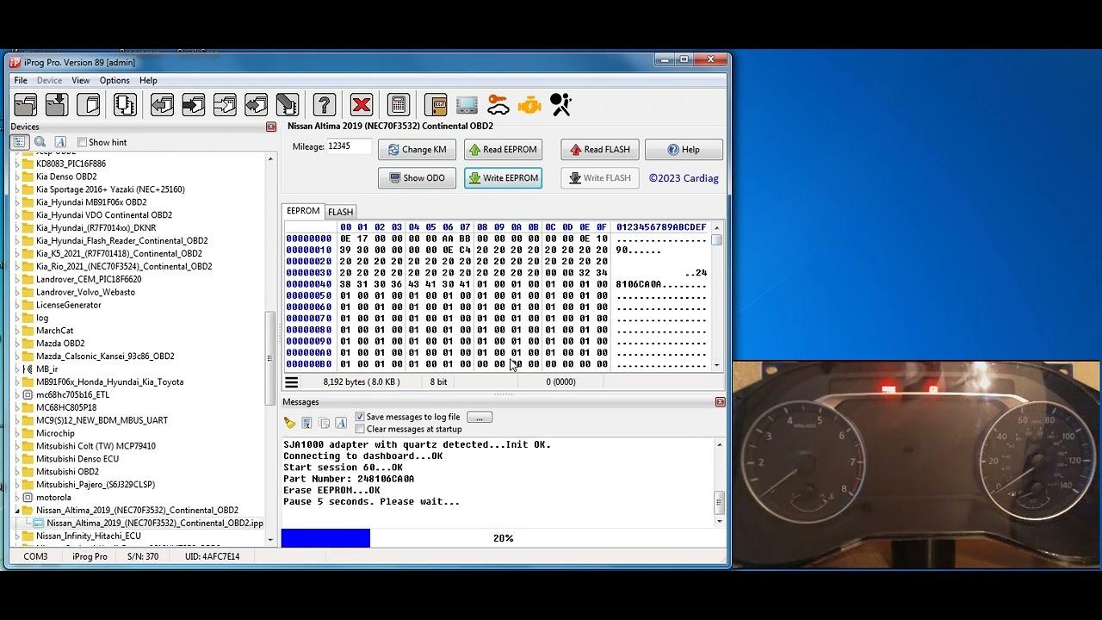Click the messages font A icon
Viewport: 1102px width, 620px height.
click(341, 423)
